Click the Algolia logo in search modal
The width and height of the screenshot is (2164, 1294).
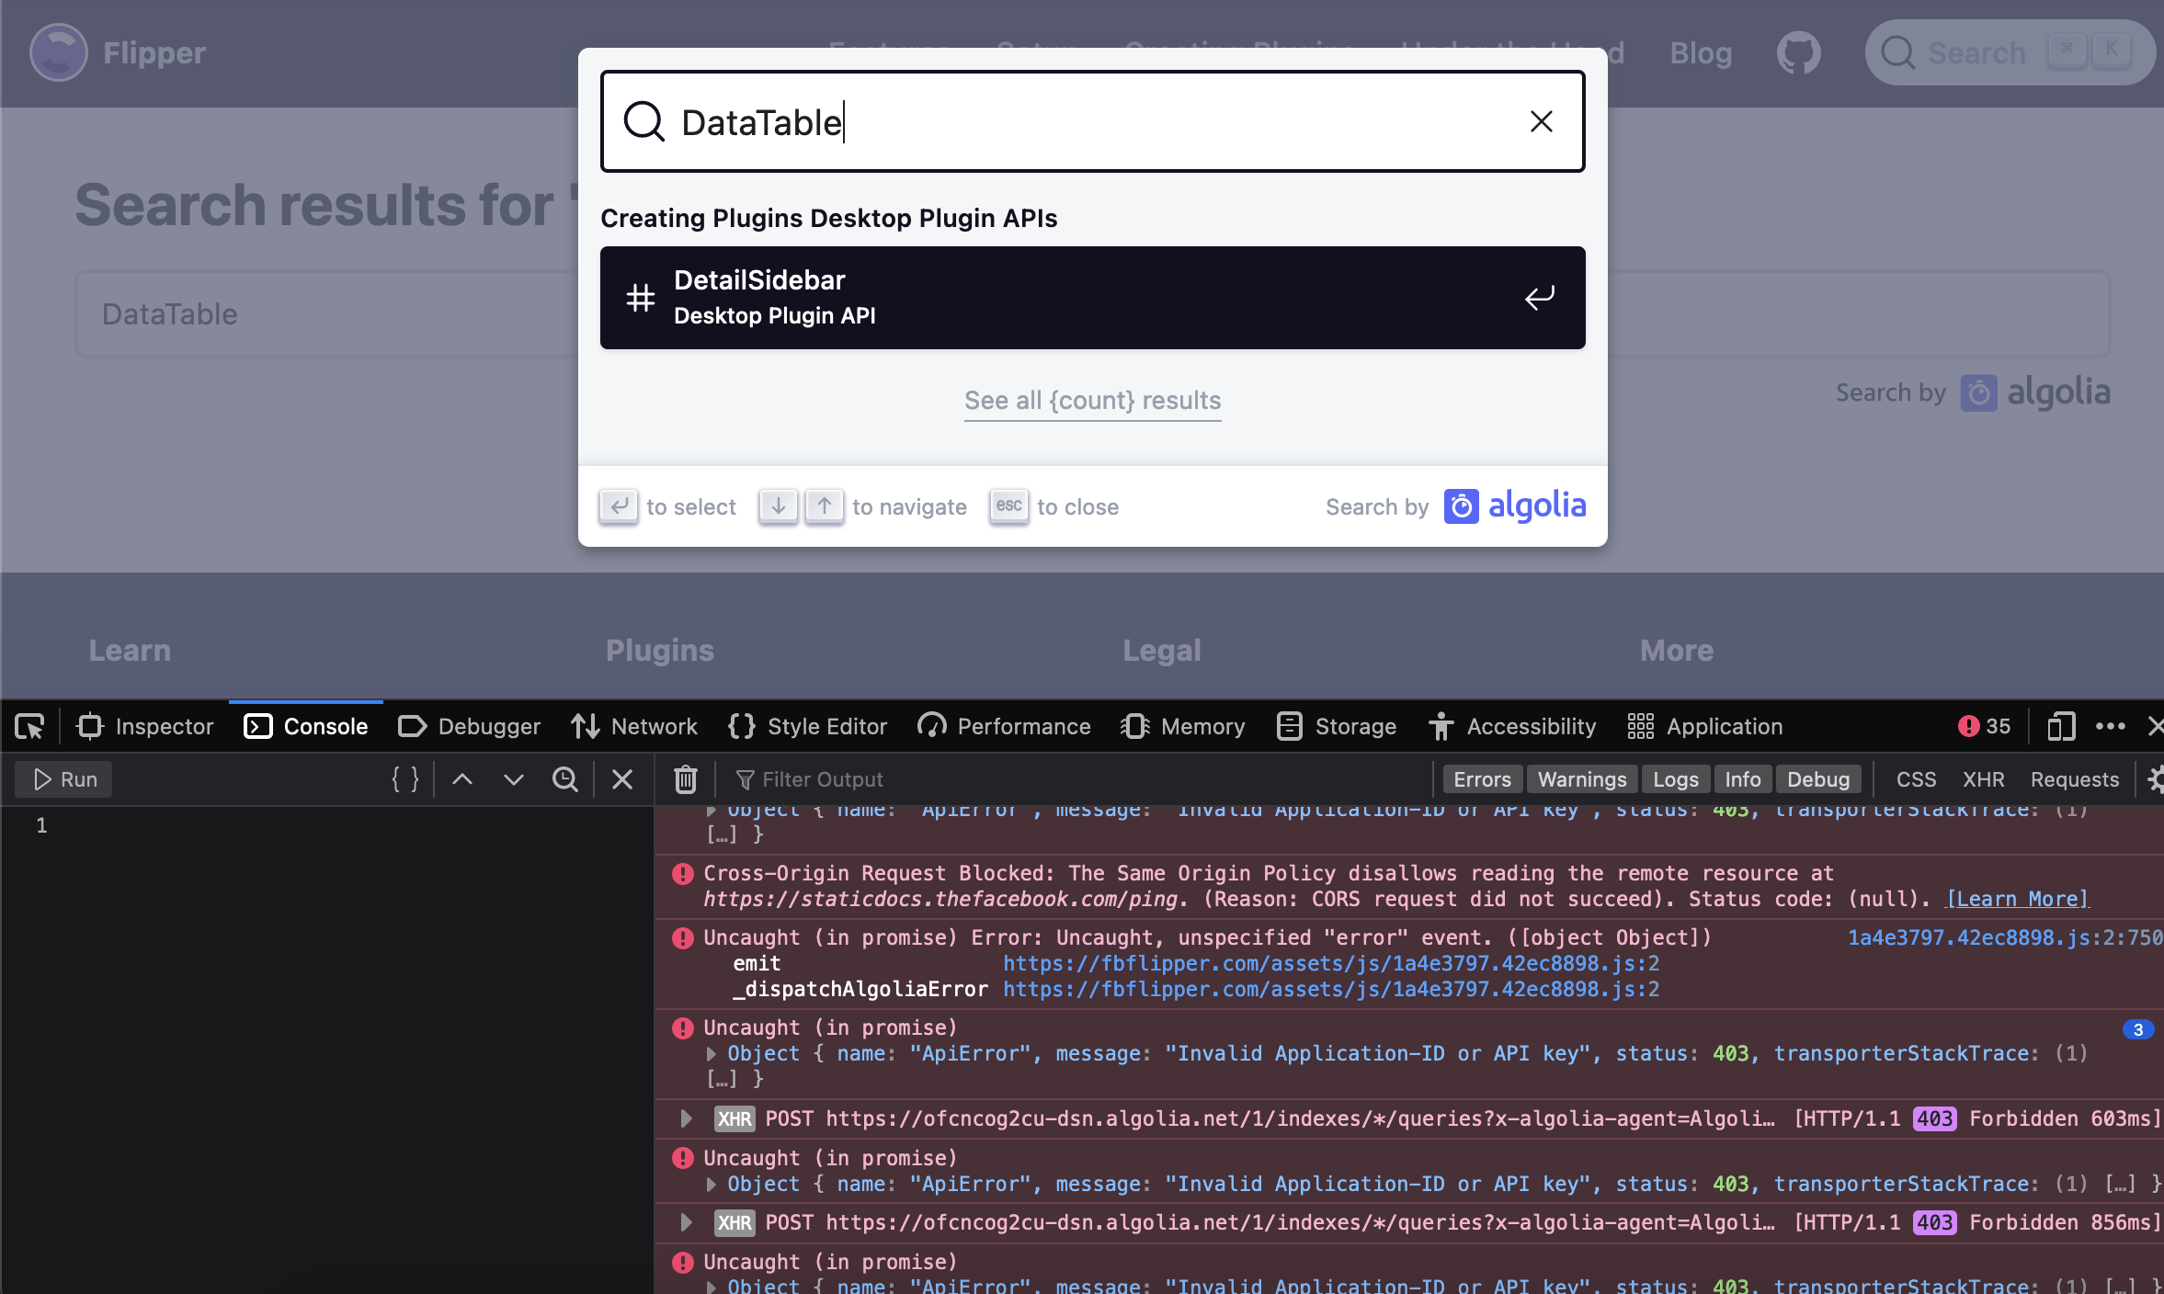click(1513, 506)
